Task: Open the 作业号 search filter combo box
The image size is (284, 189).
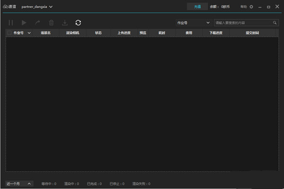Action: (x=194, y=23)
